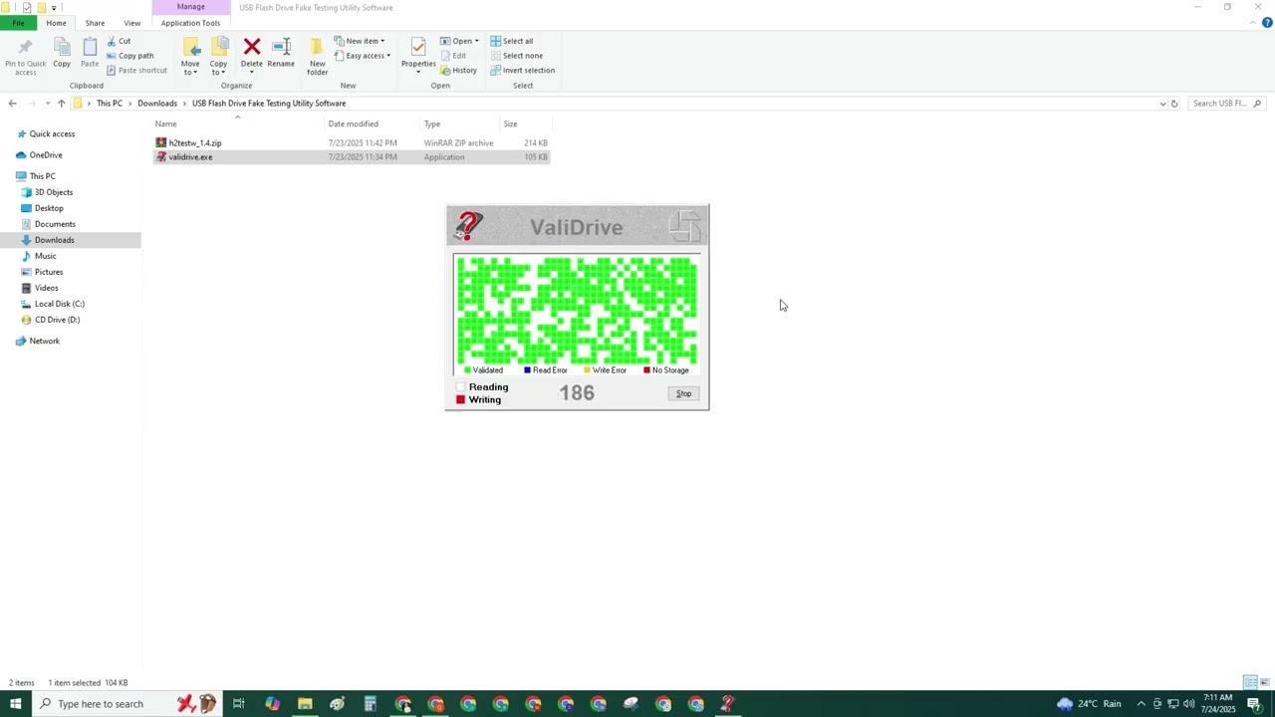
Task: Open recent locations dropdown arrow
Action: pyautogui.click(x=47, y=104)
